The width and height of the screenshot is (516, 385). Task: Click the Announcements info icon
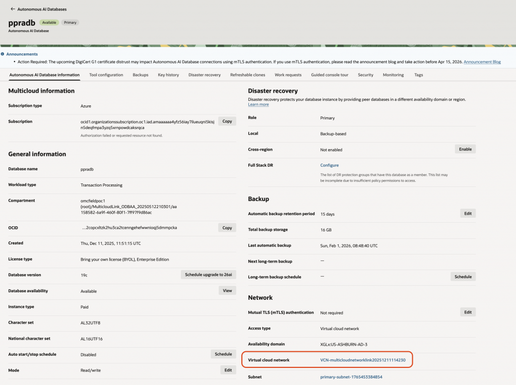[3, 54]
